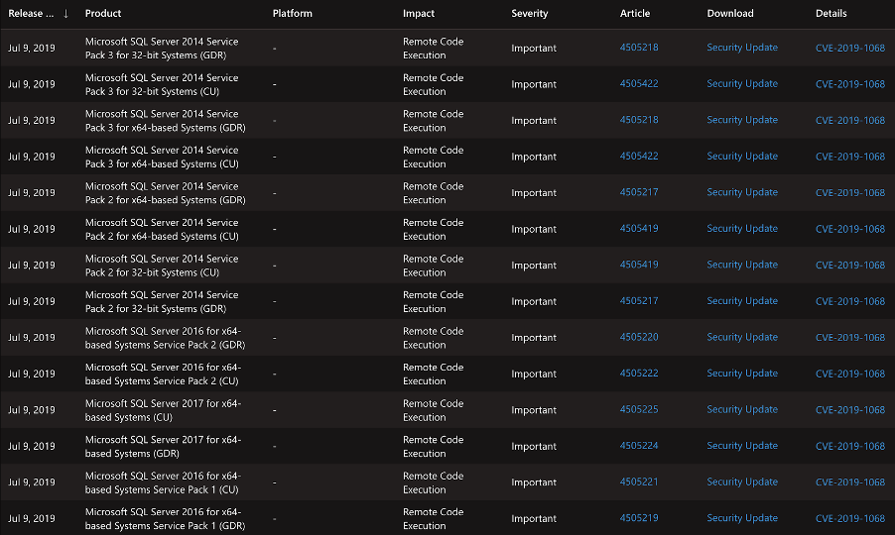Open article 4505422 for SP3 x64 CU
This screenshot has width=895, height=535.
point(639,157)
